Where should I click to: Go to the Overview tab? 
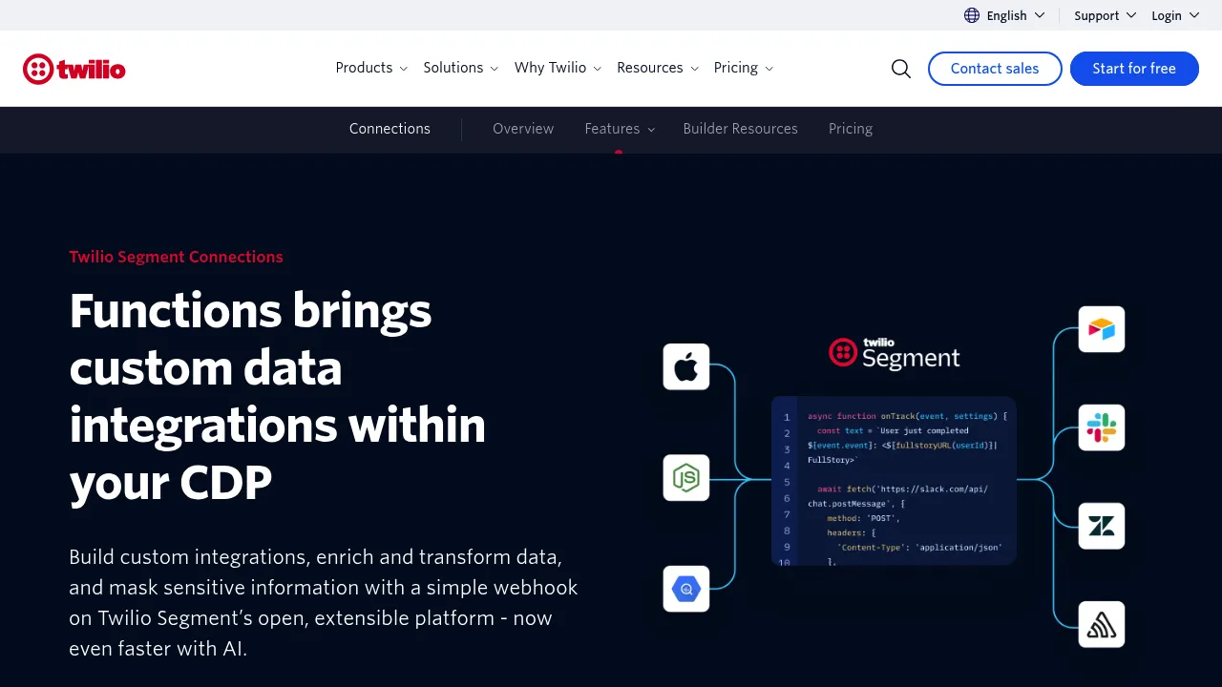(x=523, y=129)
